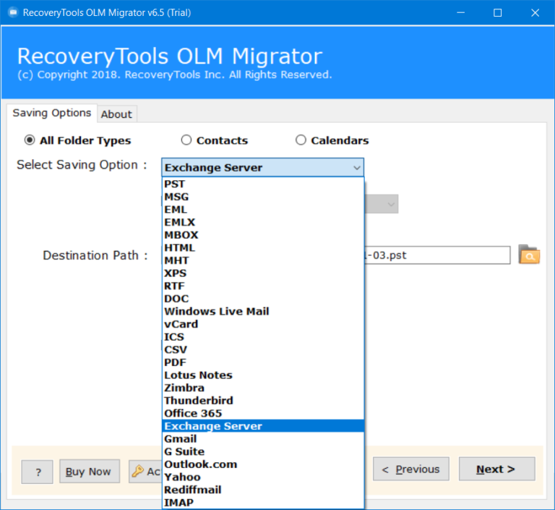Select Lotus Notes in the format list
The image size is (555, 510).
[x=198, y=375]
